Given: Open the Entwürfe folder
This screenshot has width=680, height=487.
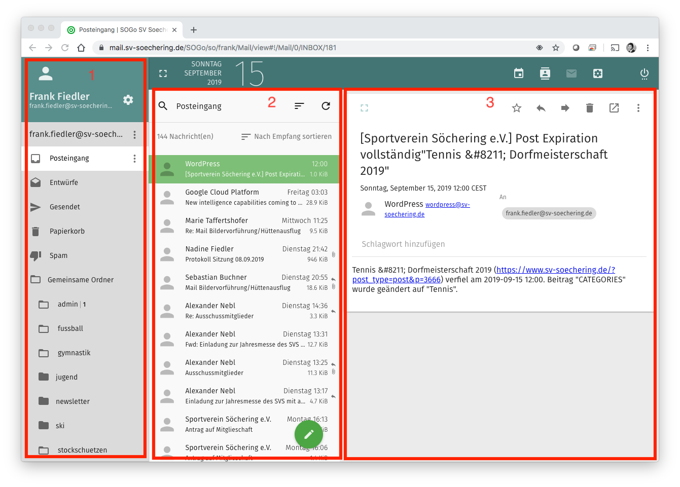Looking at the screenshot, I should (x=64, y=182).
